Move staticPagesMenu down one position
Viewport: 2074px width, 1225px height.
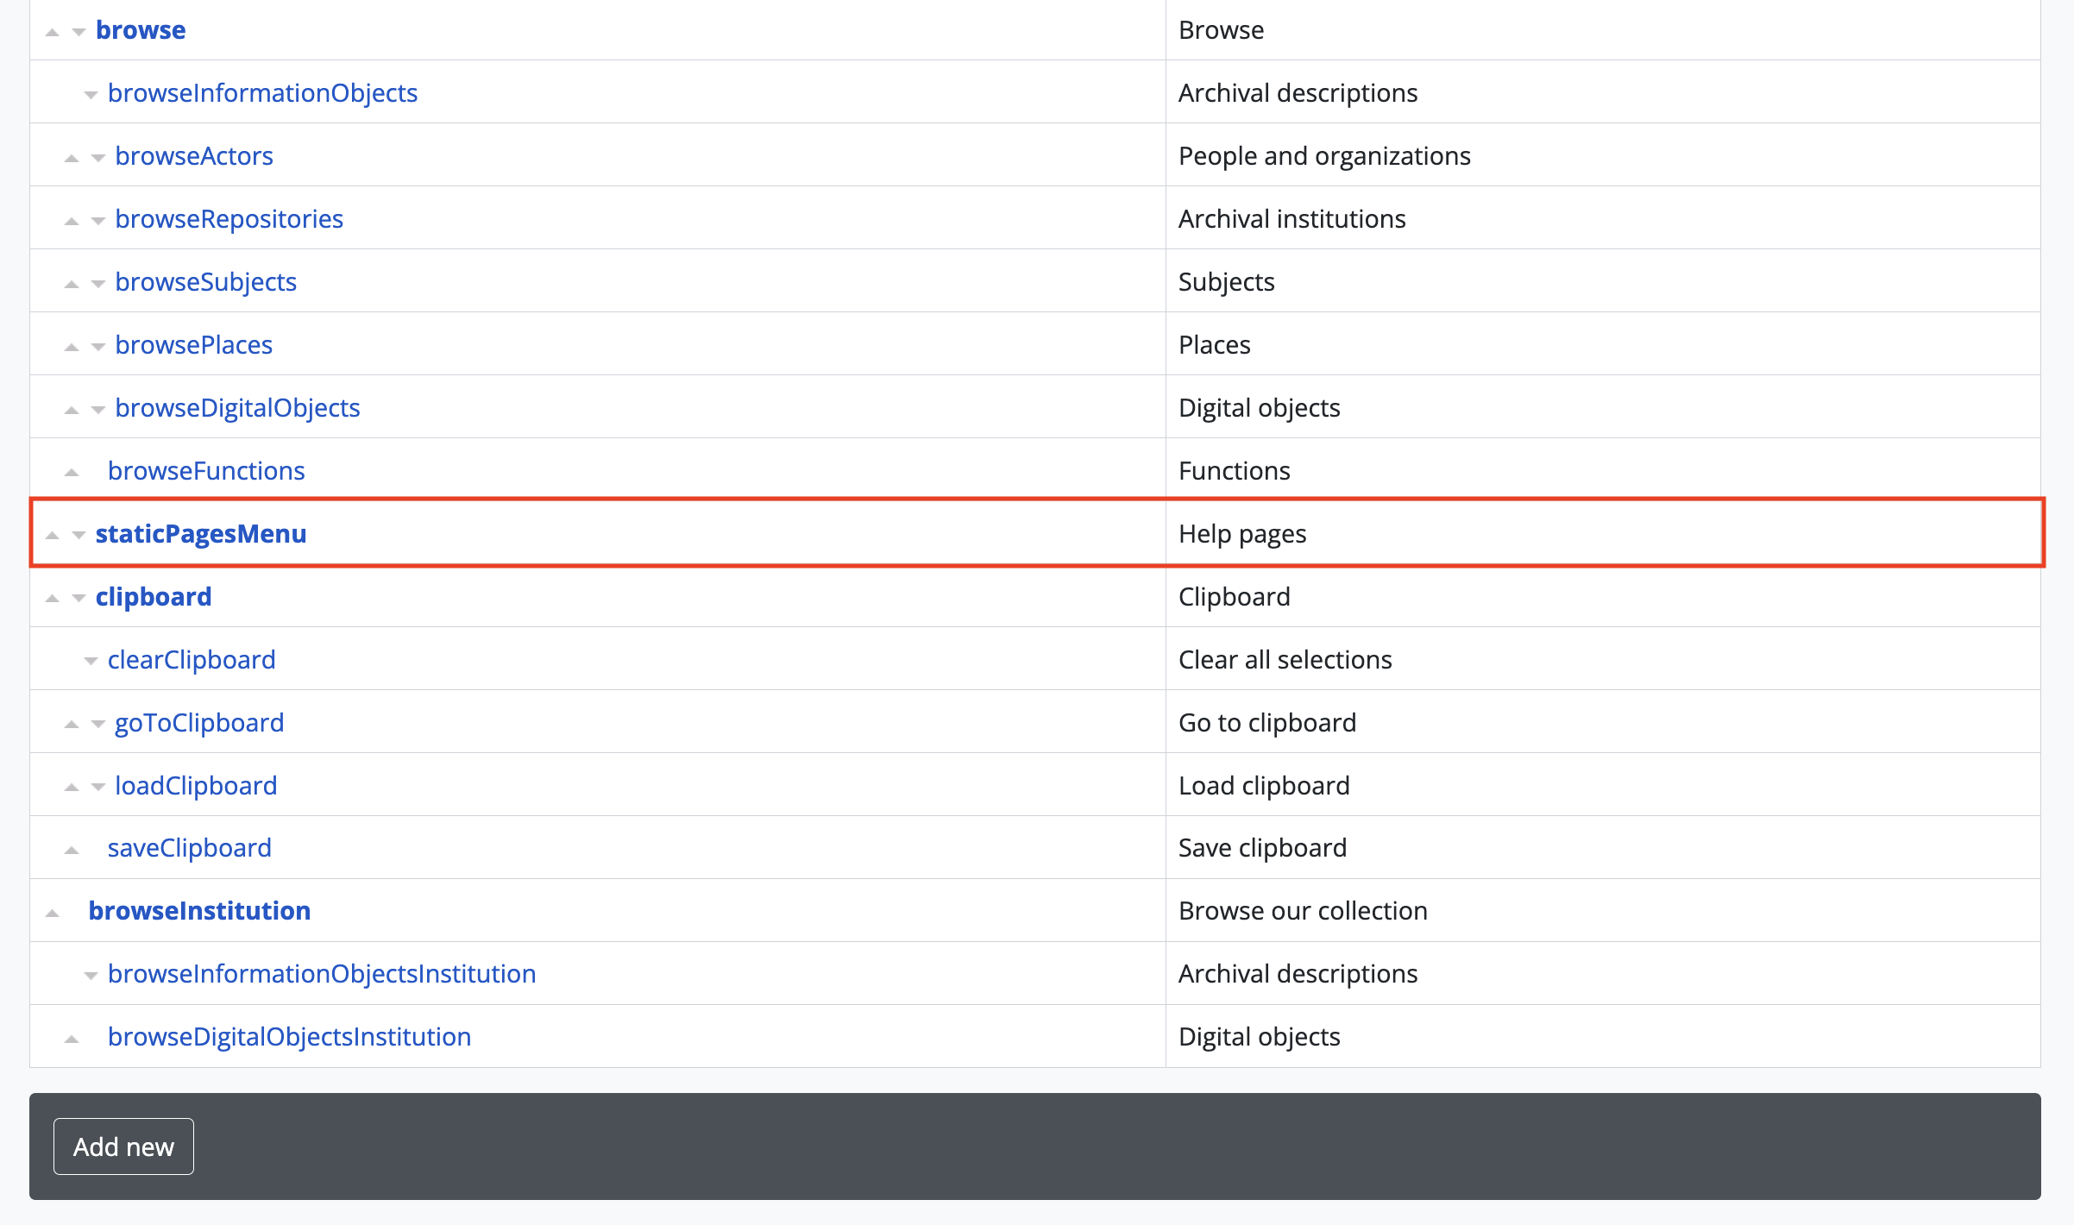pos(79,536)
